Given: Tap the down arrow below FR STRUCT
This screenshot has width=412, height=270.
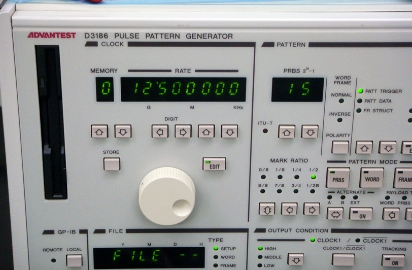Looking at the screenshot, I should pyautogui.click(x=387, y=148).
